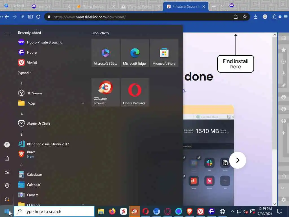Open Bookmarks star in Floorp side panel
The height and width of the screenshot is (217, 289).
click(x=284, y=50)
